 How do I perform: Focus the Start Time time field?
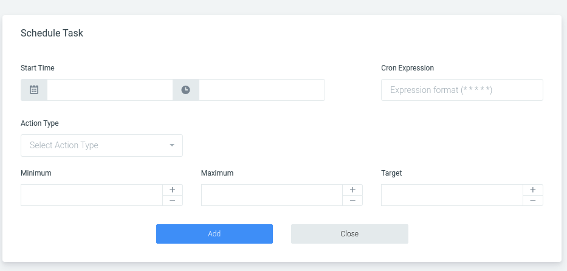(262, 90)
